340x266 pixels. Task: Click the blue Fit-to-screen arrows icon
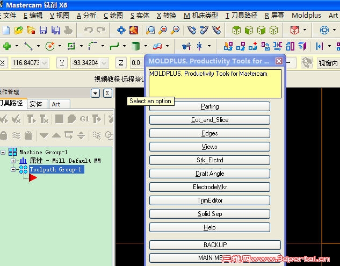pos(121,30)
